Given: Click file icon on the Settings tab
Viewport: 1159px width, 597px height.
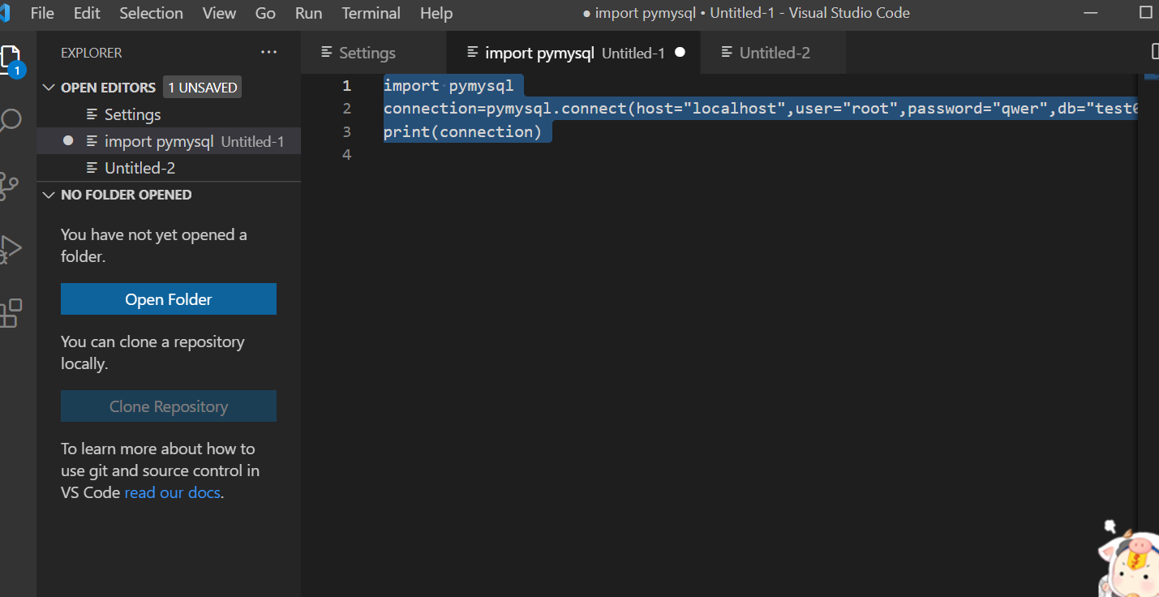Looking at the screenshot, I should click(x=327, y=53).
